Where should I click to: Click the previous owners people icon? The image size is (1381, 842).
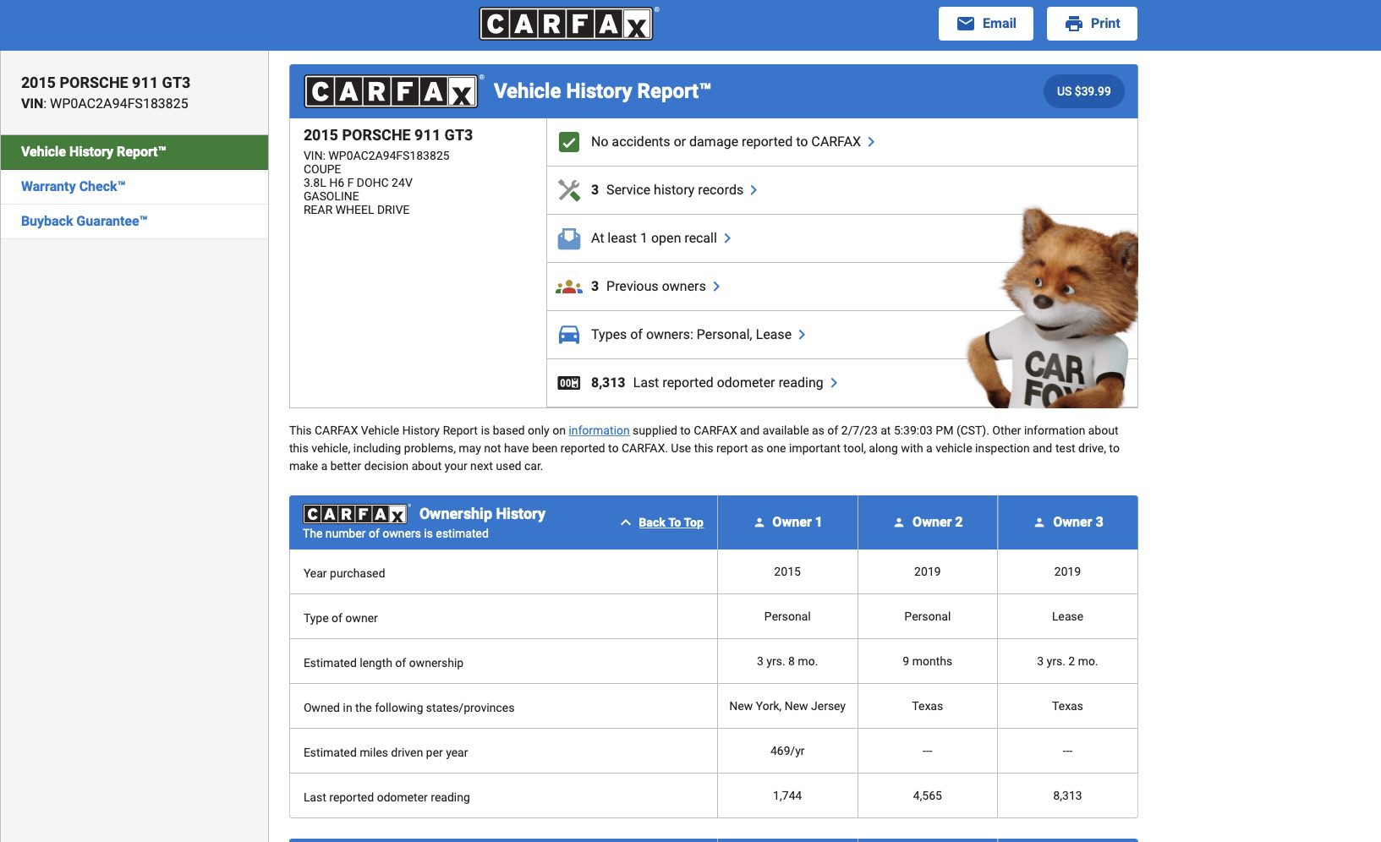pyautogui.click(x=569, y=287)
